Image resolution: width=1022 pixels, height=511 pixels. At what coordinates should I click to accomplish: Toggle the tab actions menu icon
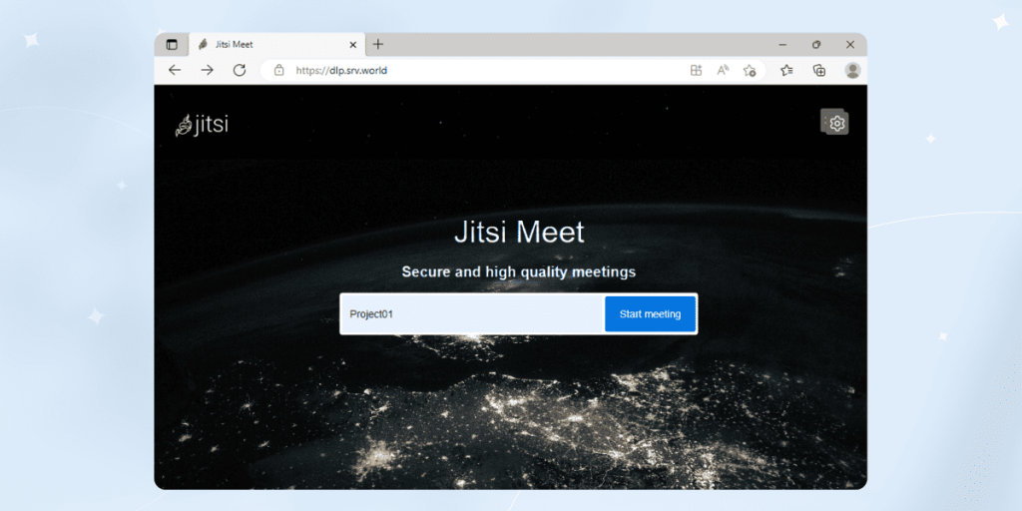tap(172, 45)
